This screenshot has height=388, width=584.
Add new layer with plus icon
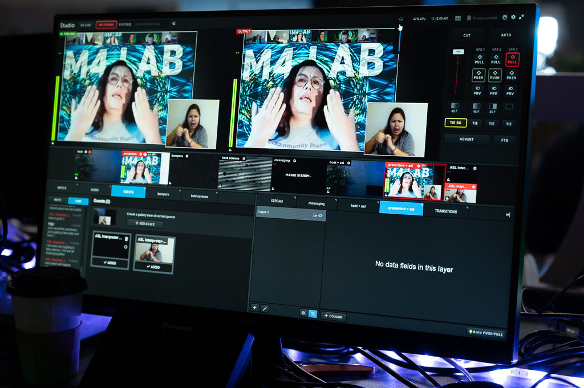click(x=255, y=308)
